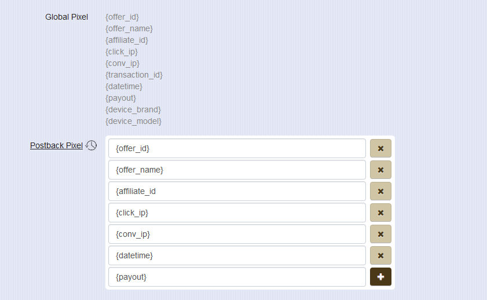Edit the {payout} postback input
487x300 pixels.
click(x=237, y=277)
